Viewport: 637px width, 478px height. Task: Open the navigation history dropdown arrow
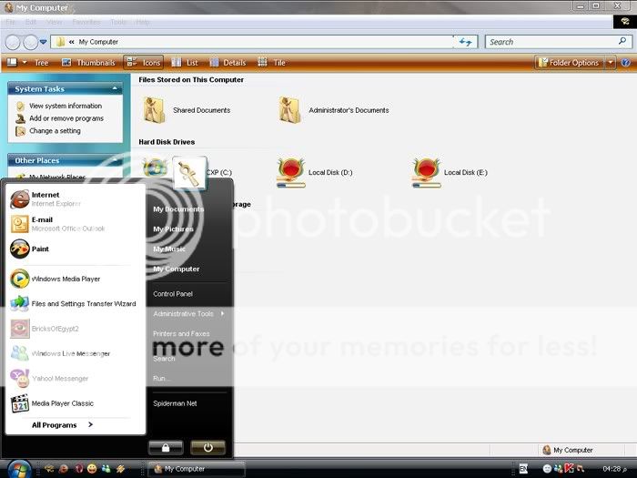(x=43, y=42)
